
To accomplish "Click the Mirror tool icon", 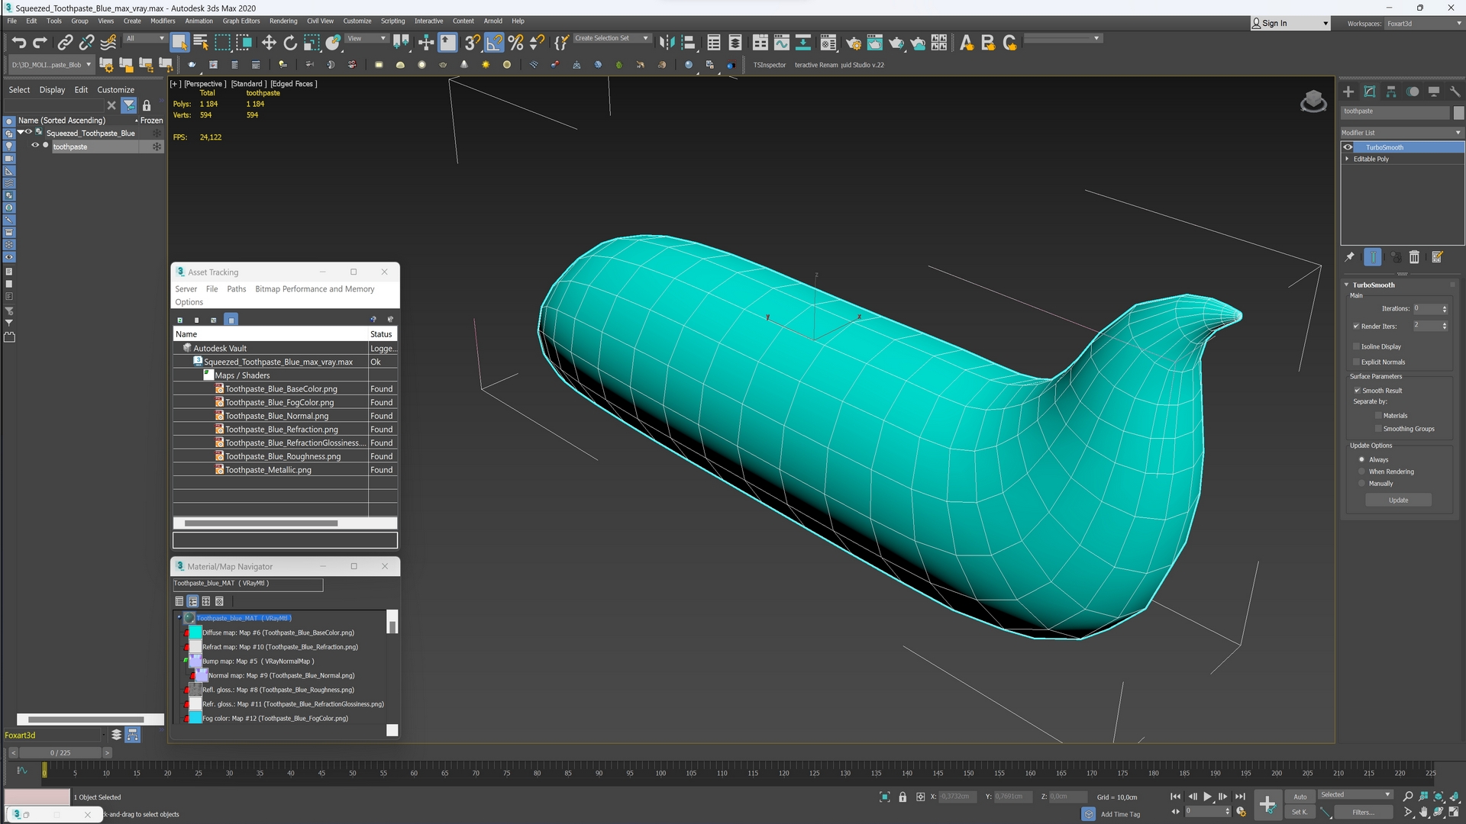I will coord(667,43).
